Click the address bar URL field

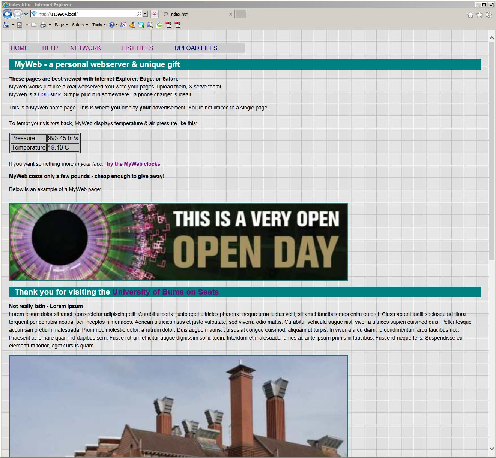(x=86, y=14)
